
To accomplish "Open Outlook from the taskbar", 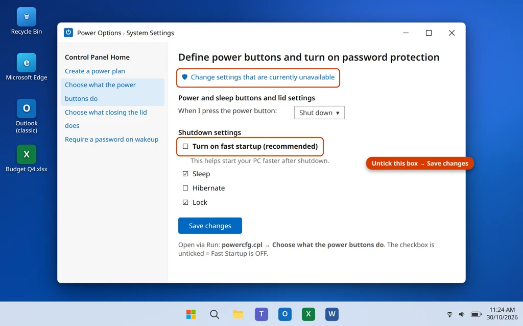I will 285,314.
